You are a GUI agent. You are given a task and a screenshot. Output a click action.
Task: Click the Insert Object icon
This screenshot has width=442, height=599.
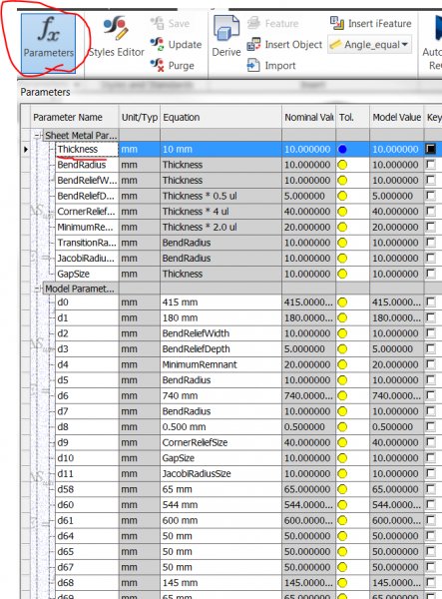[x=253, y=44]
